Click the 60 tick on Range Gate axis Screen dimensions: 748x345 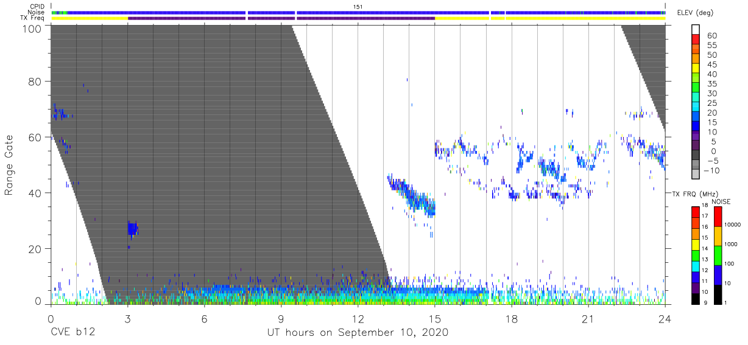click(x=35, y=137)
